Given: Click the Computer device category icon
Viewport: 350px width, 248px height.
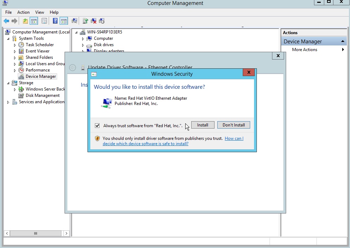Looking at the screenshot, I should pyautogui.click(x=89, y=38).
